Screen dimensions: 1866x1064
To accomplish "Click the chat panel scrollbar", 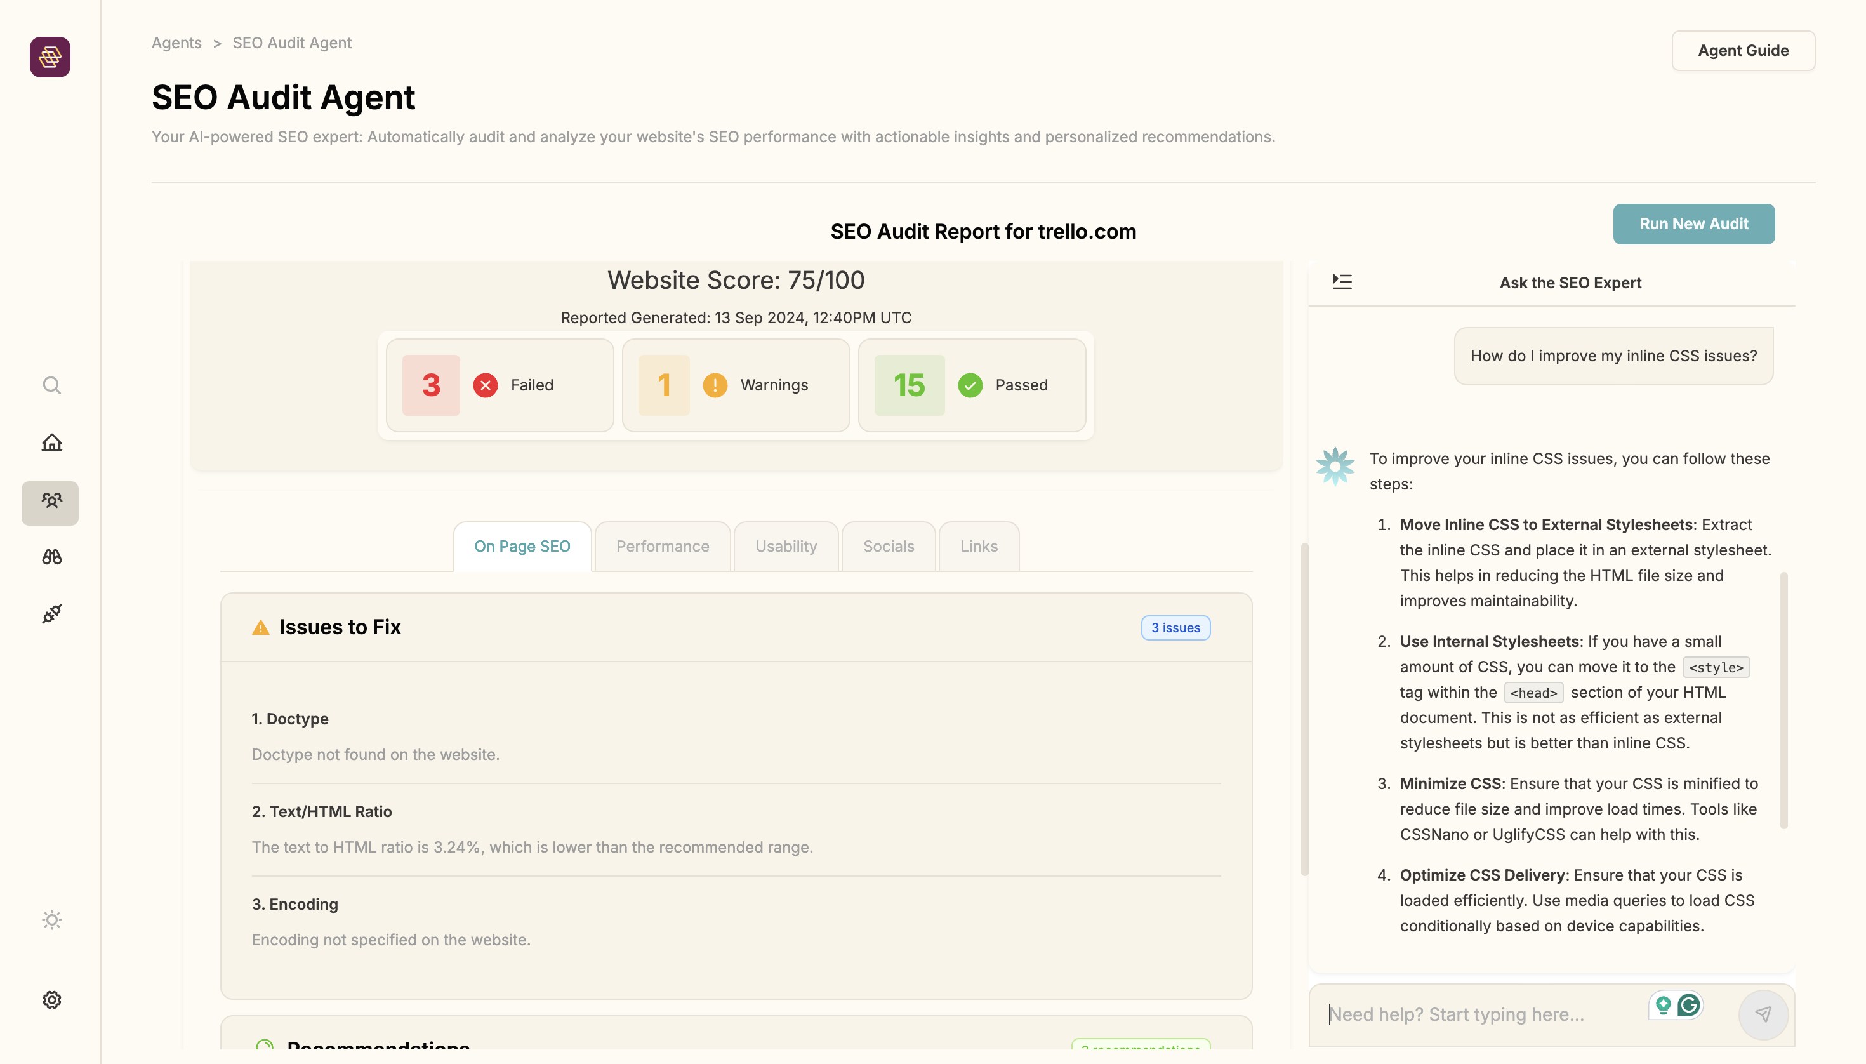I will (1783, 700).
